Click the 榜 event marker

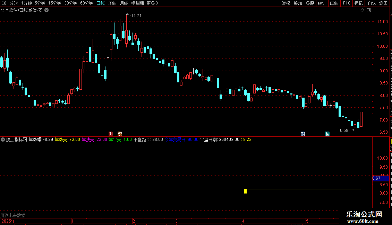[120, 134]
